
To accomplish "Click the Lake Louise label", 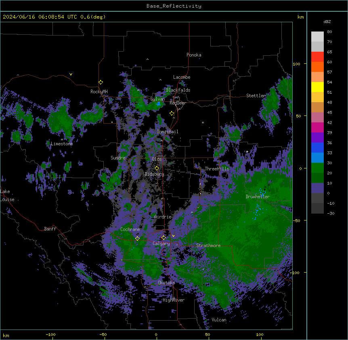I will (x=7, y=195).
